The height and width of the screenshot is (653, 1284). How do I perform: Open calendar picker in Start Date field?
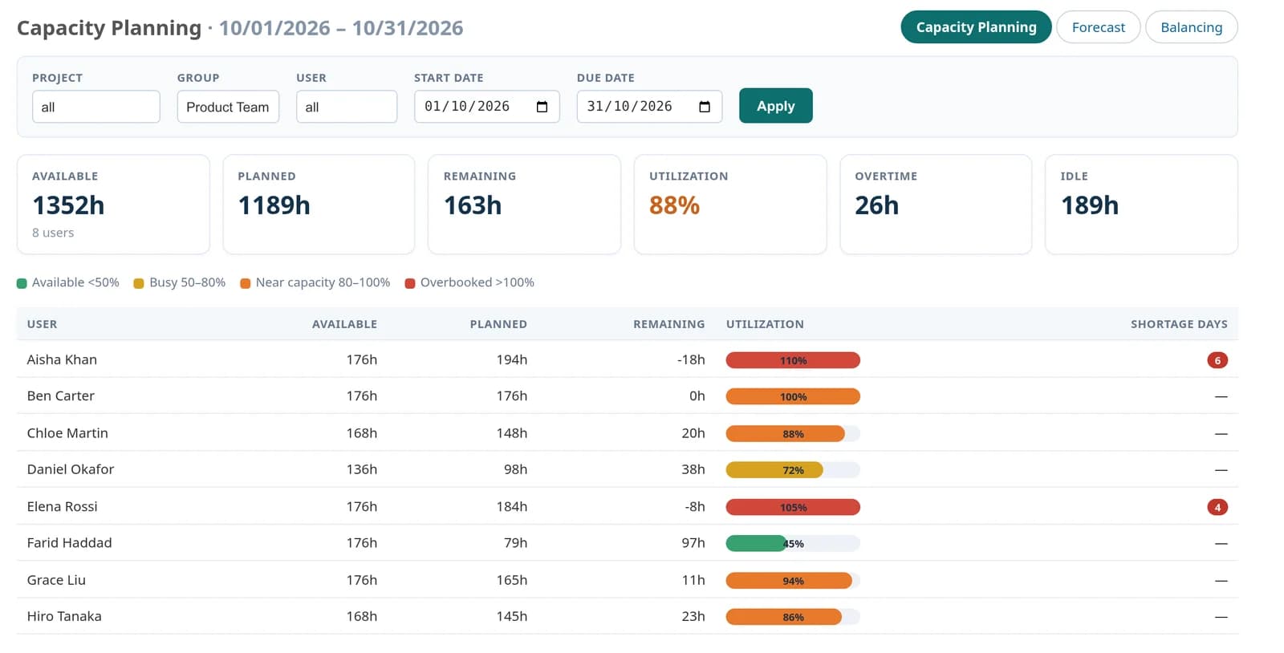point(542,107)
